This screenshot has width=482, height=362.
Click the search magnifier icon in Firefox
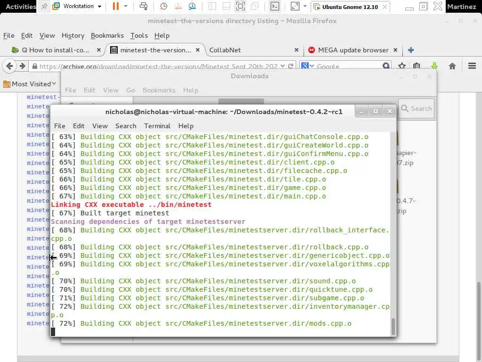tap(386, 66)
